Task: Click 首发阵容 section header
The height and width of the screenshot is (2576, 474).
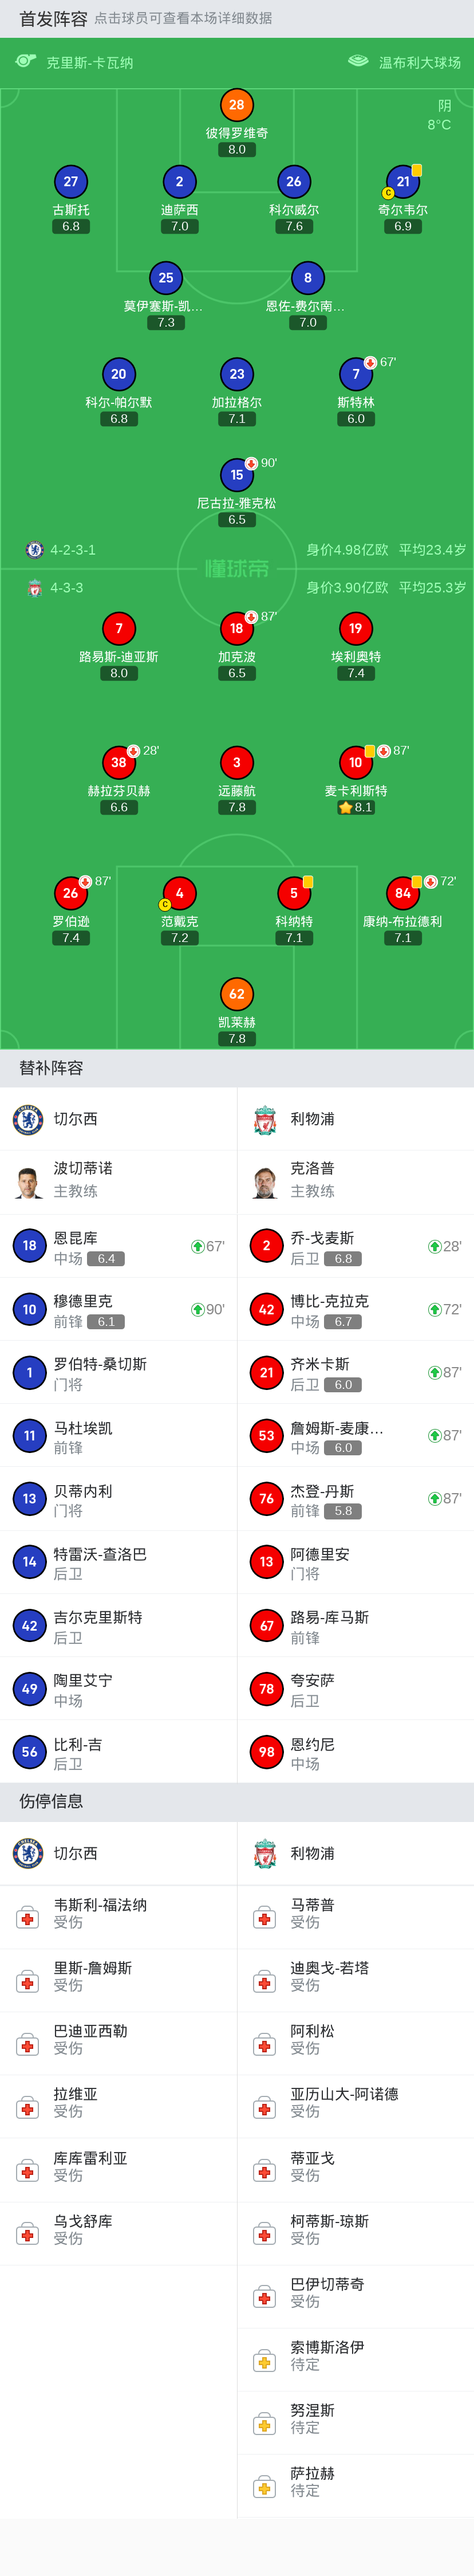Action: [x=53, y=19]
